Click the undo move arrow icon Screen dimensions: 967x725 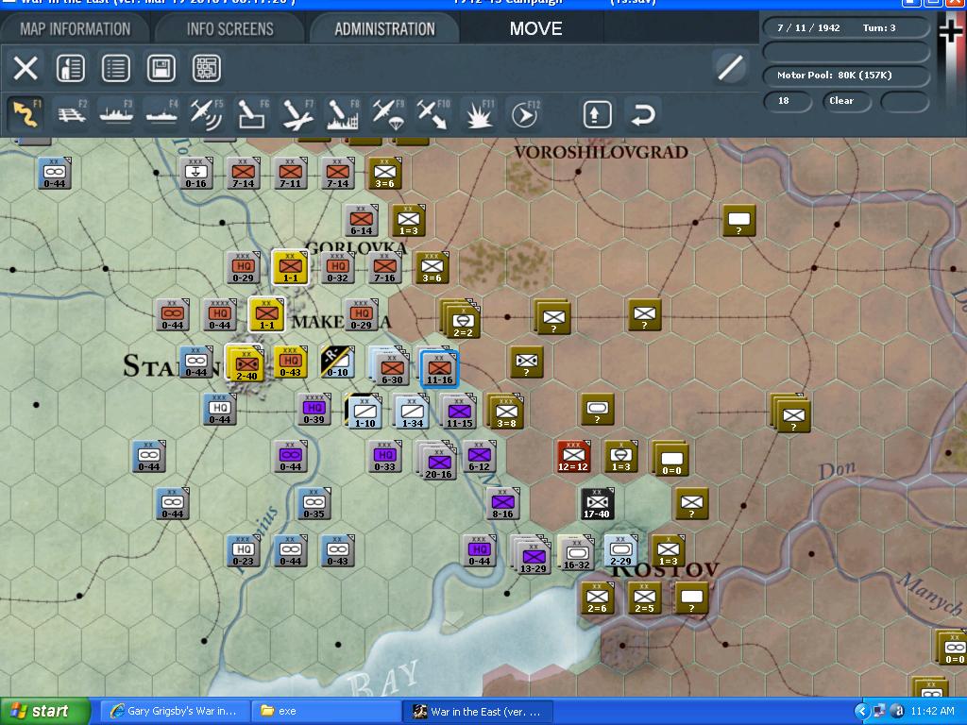click(x=642, y=114)
